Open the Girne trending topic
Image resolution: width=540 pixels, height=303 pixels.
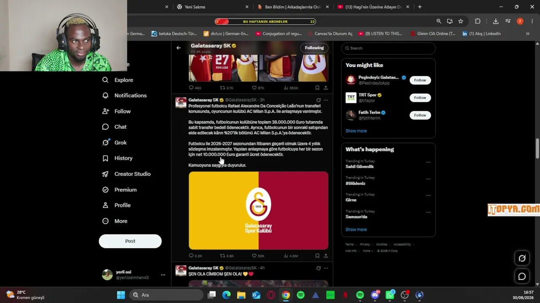[351, 200]
